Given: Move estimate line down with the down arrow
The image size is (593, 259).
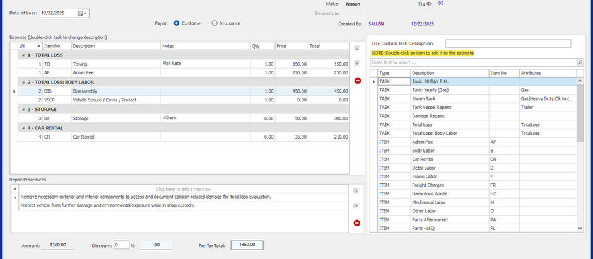Looking at the screenshot, I should (358, 64).
